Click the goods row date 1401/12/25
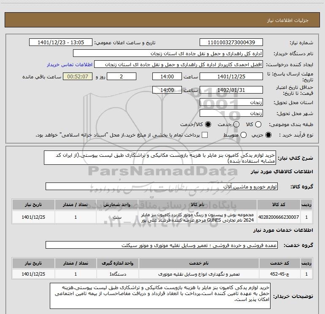The image size is (325, 314). pyautogui.click(x=33, y=217)
